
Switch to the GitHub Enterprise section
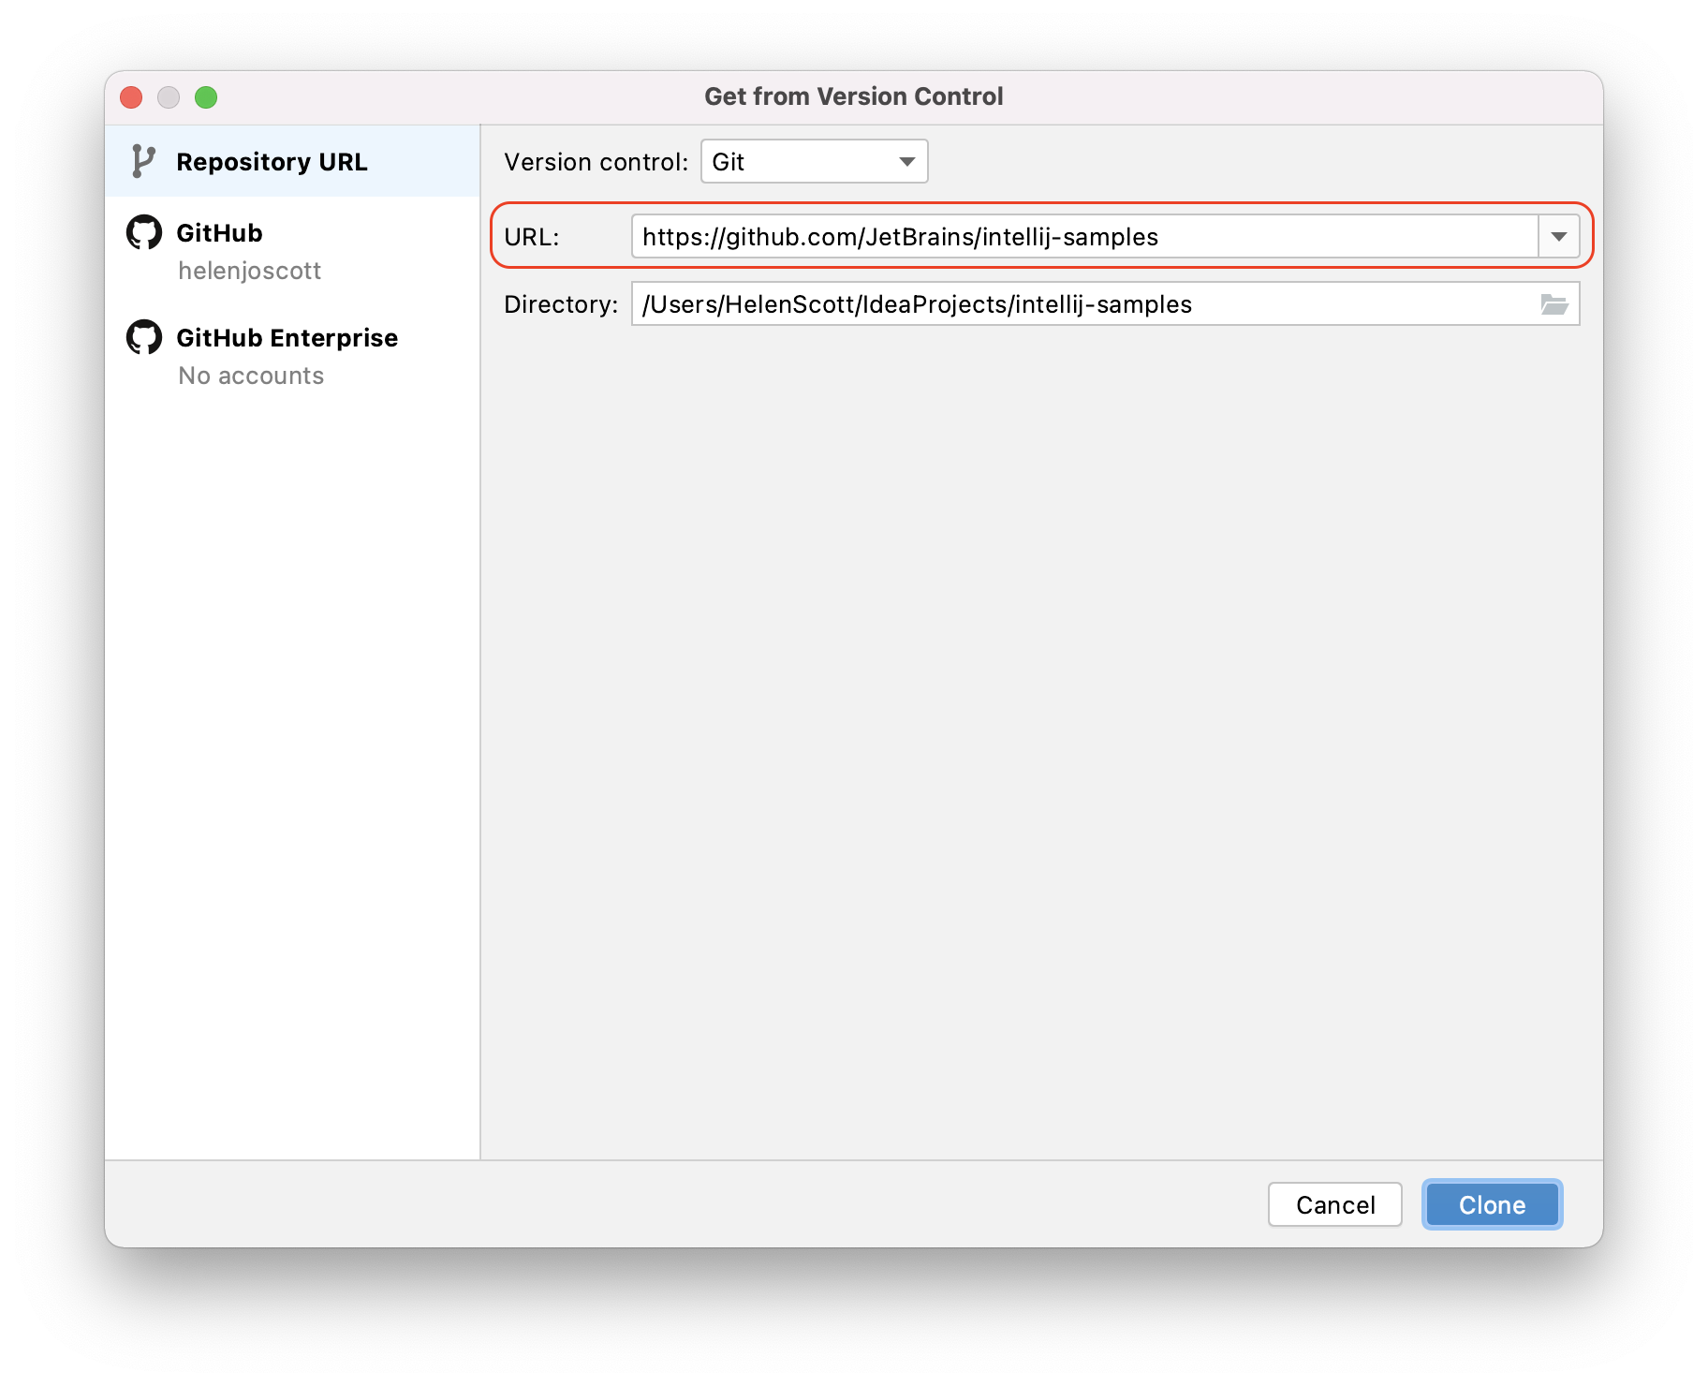tap(292, 355)
